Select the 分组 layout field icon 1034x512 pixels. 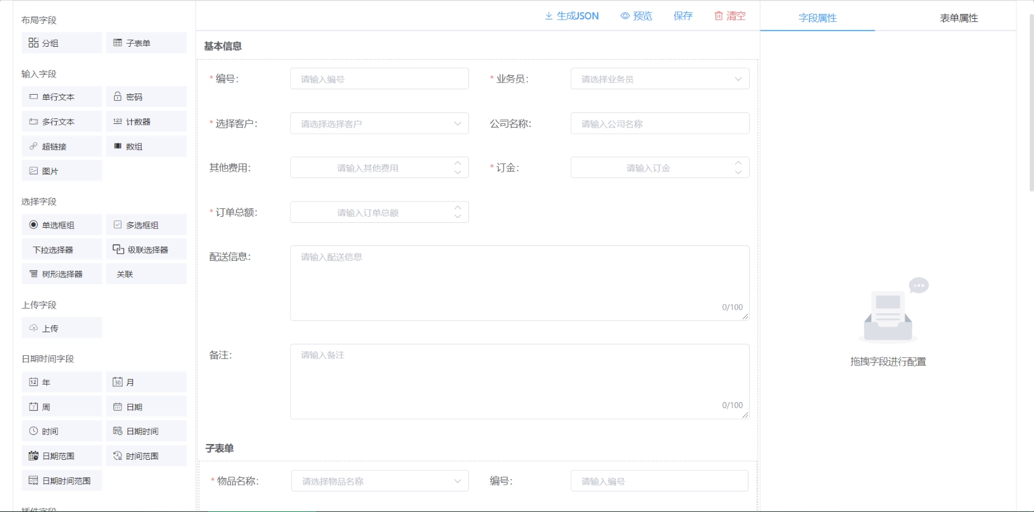33,43
